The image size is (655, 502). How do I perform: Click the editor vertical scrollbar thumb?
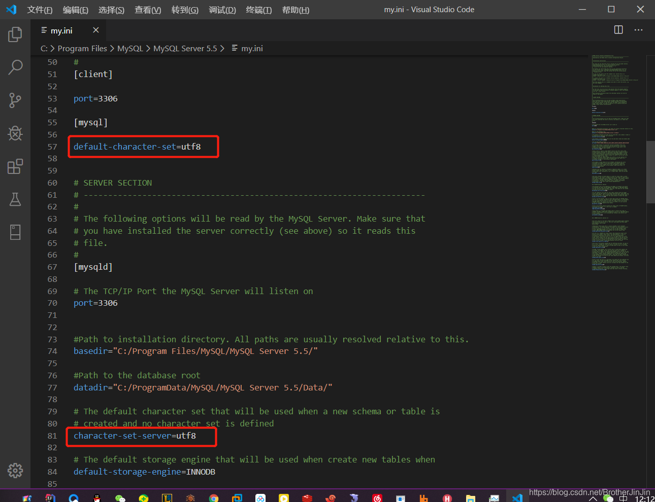point(650,172)
